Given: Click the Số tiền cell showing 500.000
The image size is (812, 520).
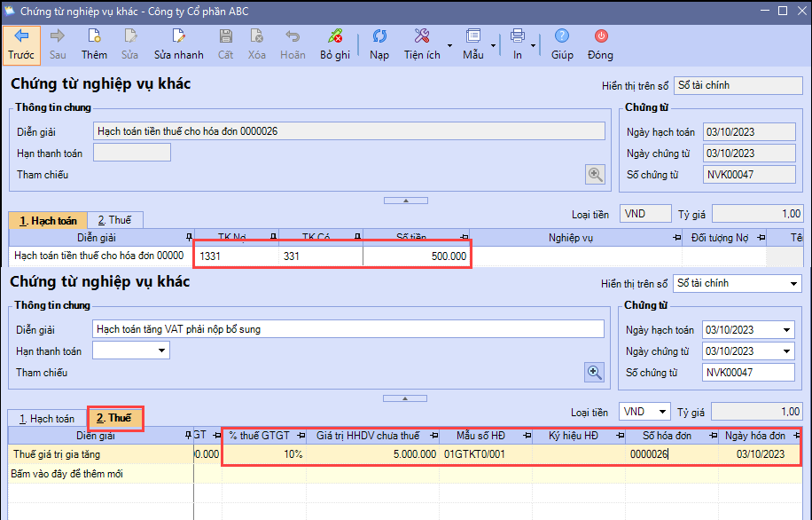Looking at the screenshot, I should (x=417, y=256).
